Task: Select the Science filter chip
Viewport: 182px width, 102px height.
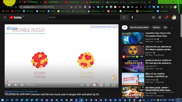Action: point(156,27)
